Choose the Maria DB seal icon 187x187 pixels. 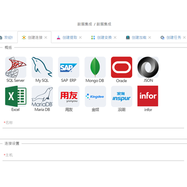(x=42, y=96)
